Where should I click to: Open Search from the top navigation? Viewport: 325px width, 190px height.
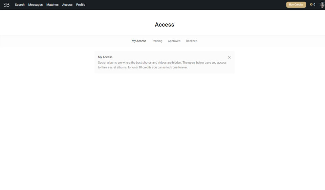click(20, 5)
